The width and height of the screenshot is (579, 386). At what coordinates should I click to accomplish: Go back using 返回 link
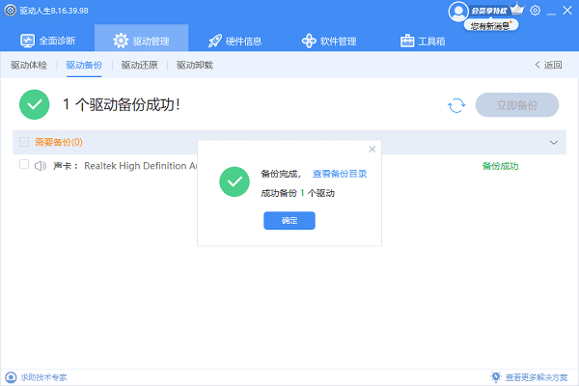[x=548, y=65]
